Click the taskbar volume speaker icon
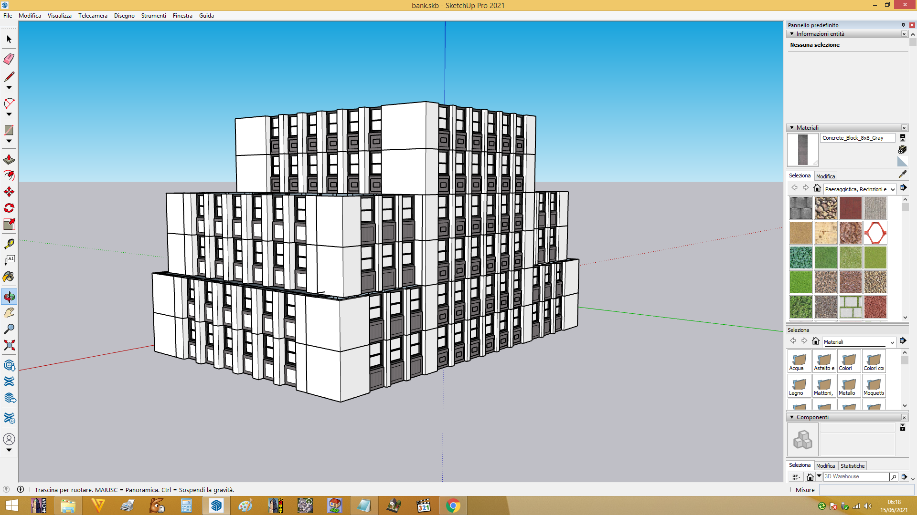Image resolution: width=917 pixels, height=515 pixels. tap(868, 506)
